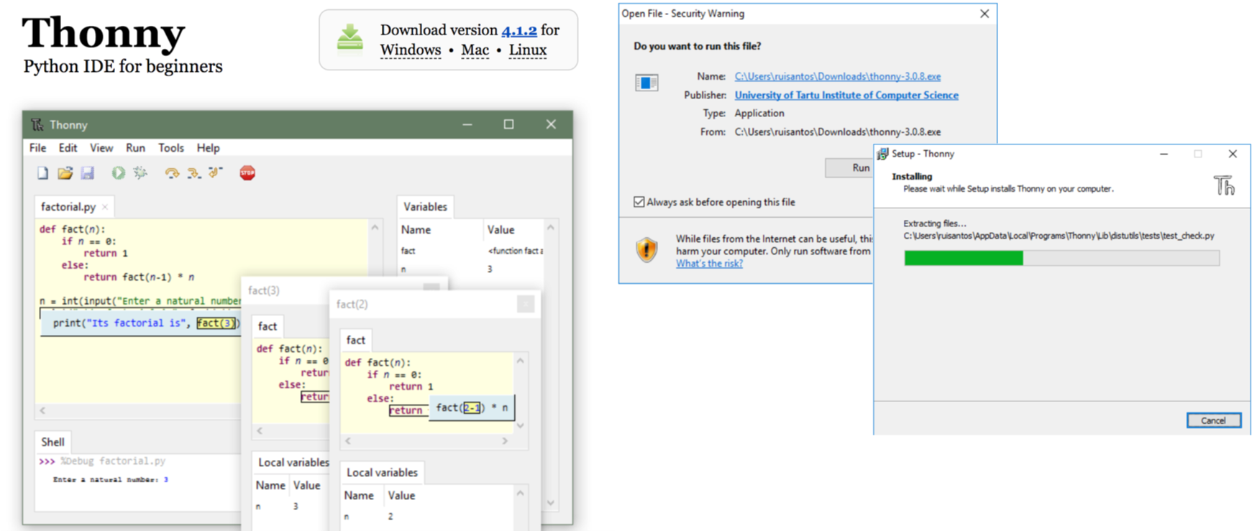Start debugging with the bug icon
Image resolution: width=1252 pixels, height=531 pixels.
[x=140, y=173]
